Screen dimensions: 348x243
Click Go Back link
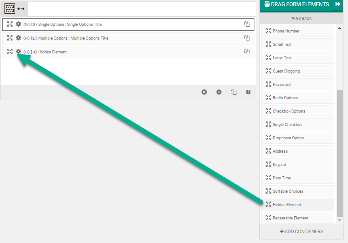coord(301,18)
